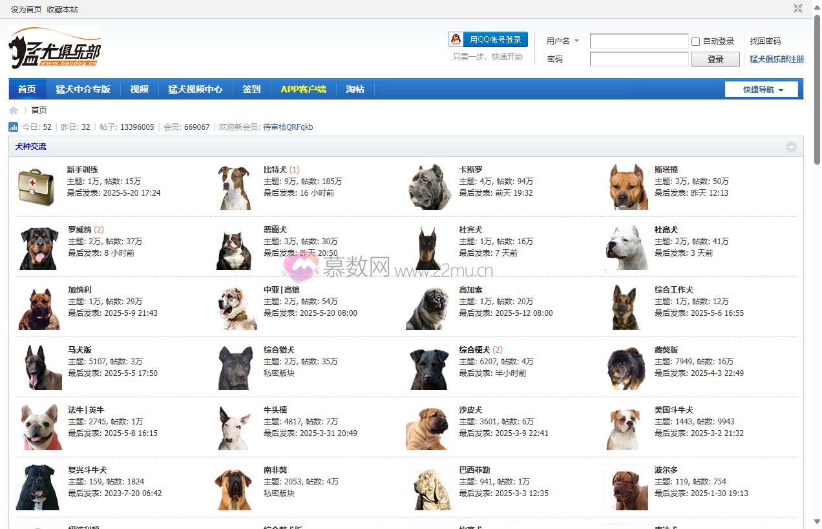Click the 卡斯罗 dog thumbnail image
Image resolution: width=822 pixels, height=529 pixels.
tap(428, 186)
